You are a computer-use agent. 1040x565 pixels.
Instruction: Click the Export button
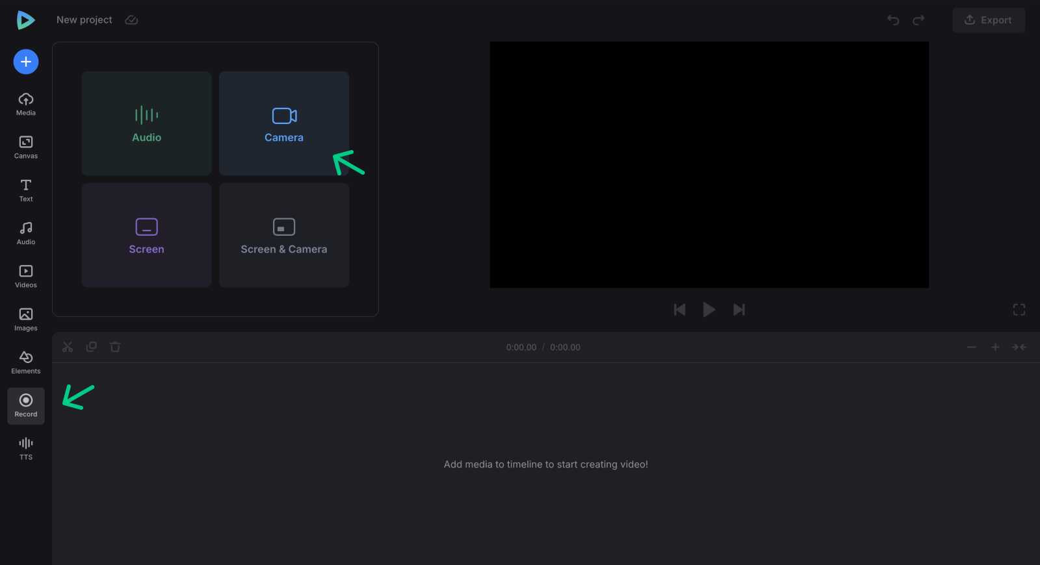(989, 20)
